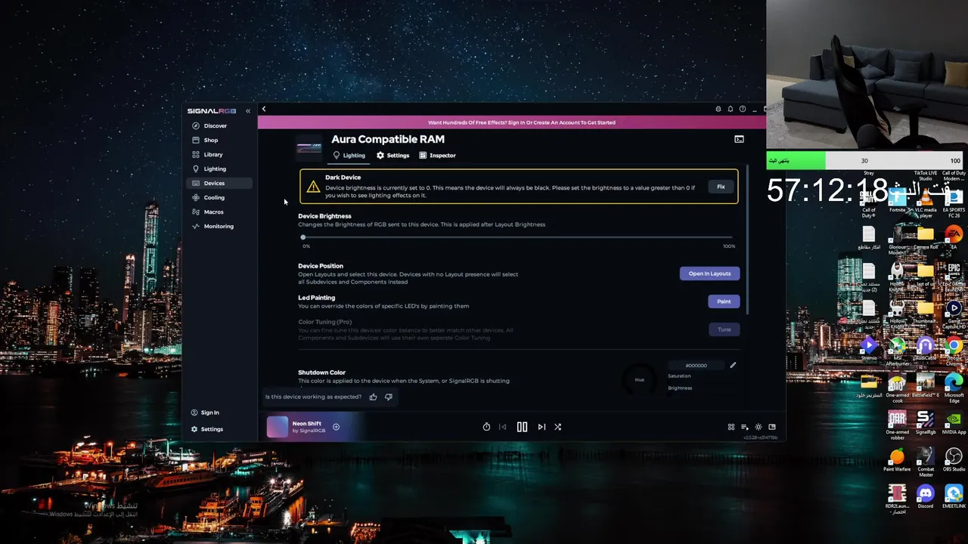The image size is (968, 544).
Task: Open Stremio desktop shortcut
Action: 869,350
